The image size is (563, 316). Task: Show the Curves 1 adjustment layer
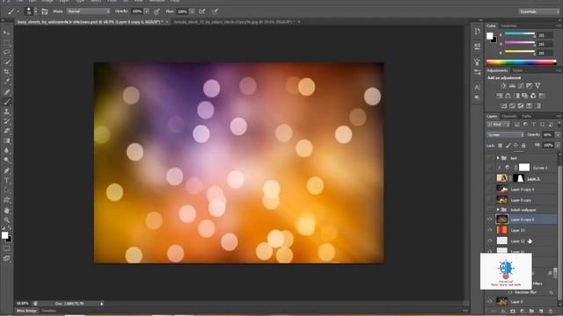[490, 168]
